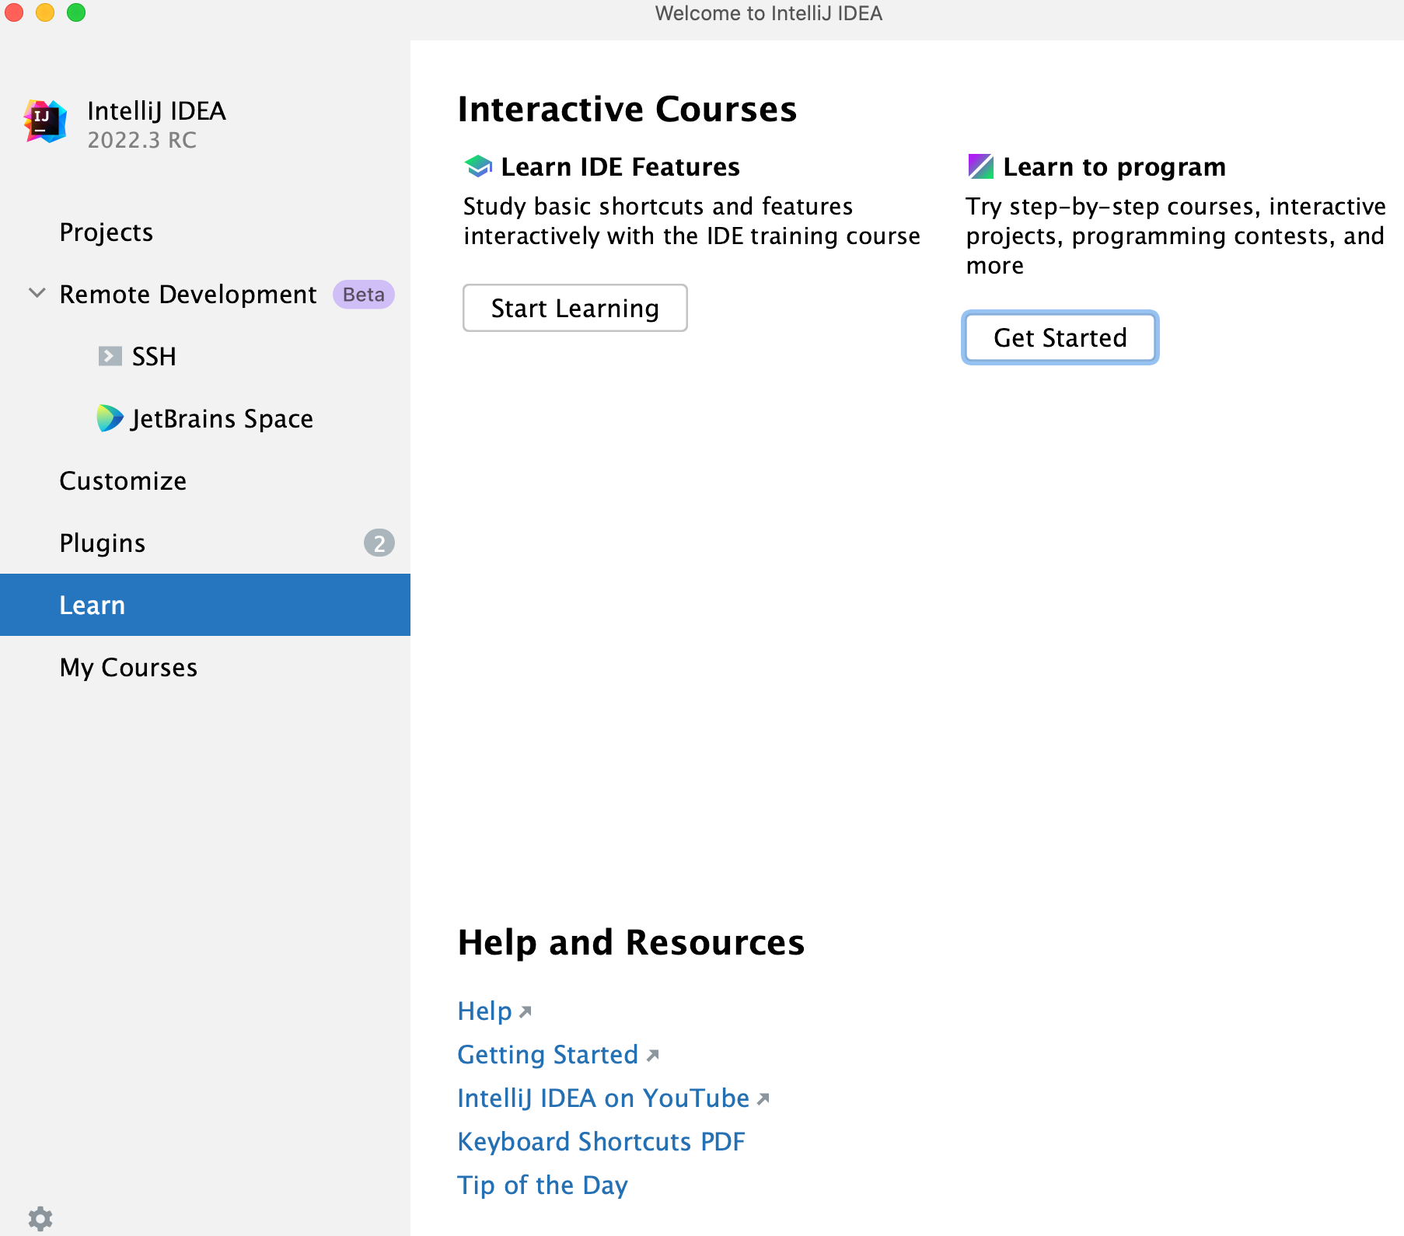Click the 2022.3 RC version text
This screenshot has width=1404, height=1236.
(141, 140)
